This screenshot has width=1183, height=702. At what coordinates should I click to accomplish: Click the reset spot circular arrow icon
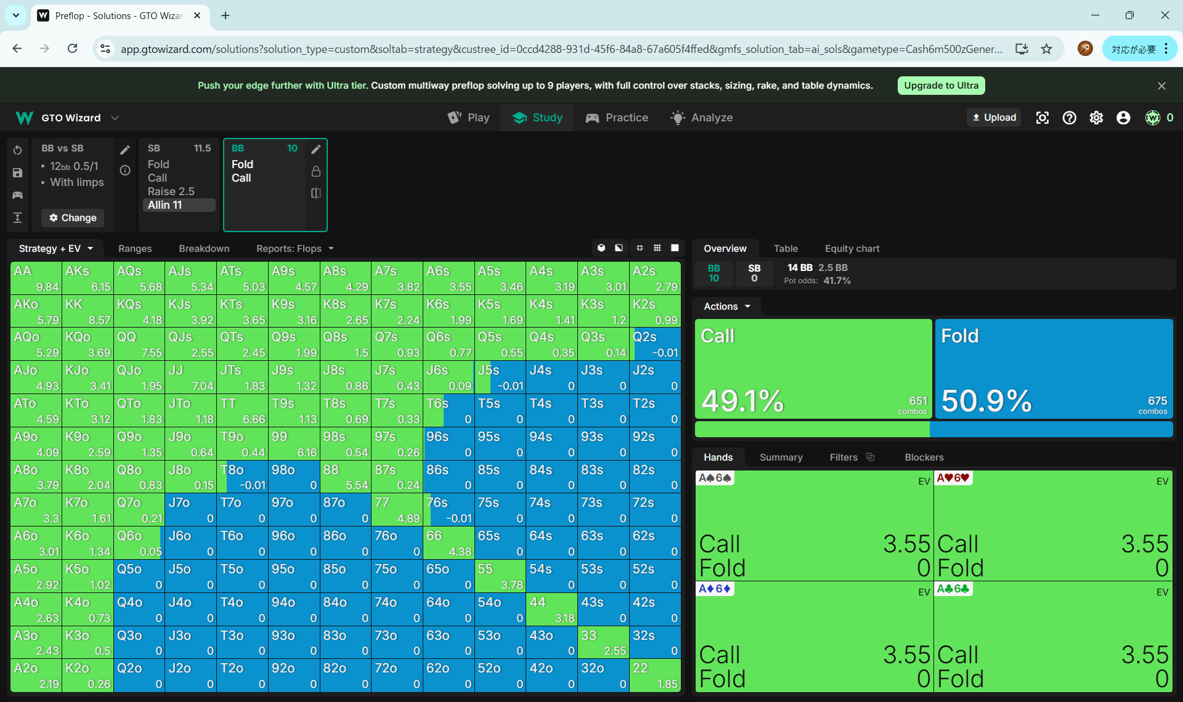(x=17, y=150)
